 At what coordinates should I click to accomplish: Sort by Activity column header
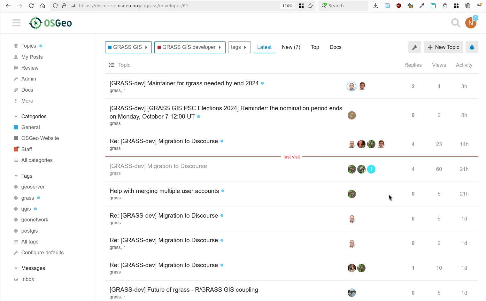coord(464,65)
